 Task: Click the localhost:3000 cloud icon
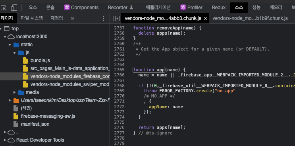pos(11,37)
